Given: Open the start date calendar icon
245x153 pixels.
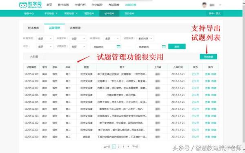Looking at the screenshot, I should click(x=118, y=47).
